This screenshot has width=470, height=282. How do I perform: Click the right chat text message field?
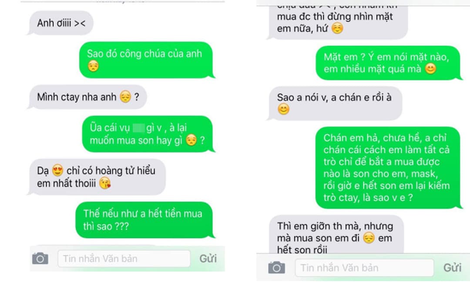tap(364, 268)
